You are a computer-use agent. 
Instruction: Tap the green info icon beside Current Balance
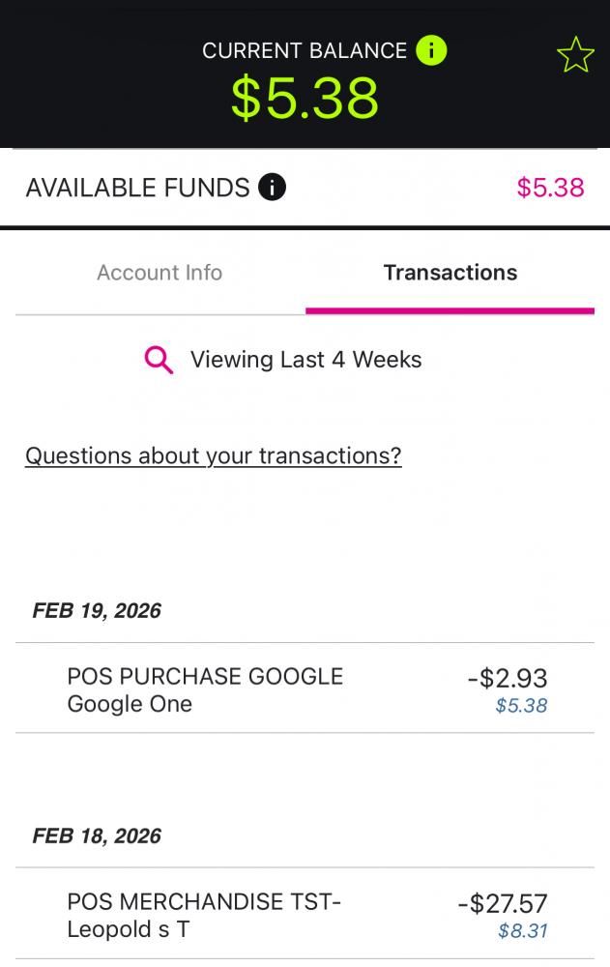click(431, 50)
